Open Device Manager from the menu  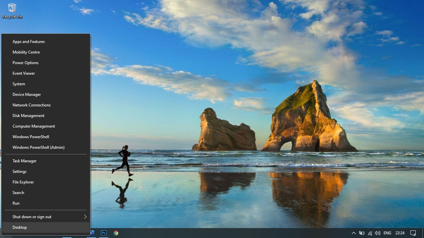pyautogui.click(x=26, y=95)
